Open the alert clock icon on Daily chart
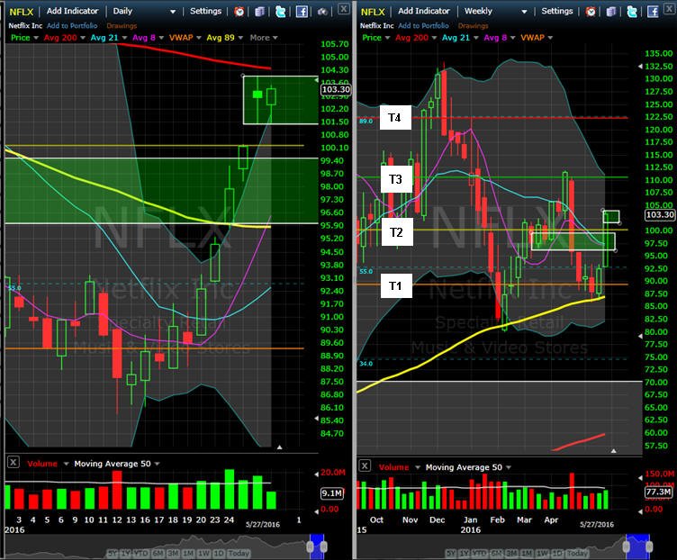Viewport: 677px width, 560px height. click(239, 12)
